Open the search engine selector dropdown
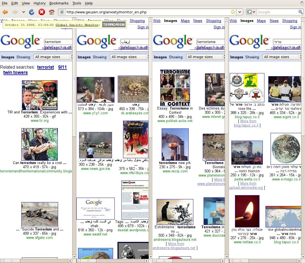The height and width of the screenshot is (263, 305). click(x=251, y=12)
